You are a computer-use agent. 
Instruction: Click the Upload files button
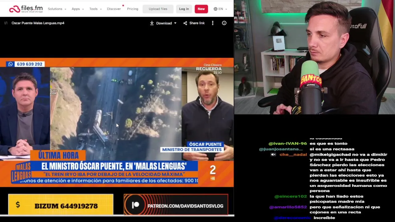[158, 9]
